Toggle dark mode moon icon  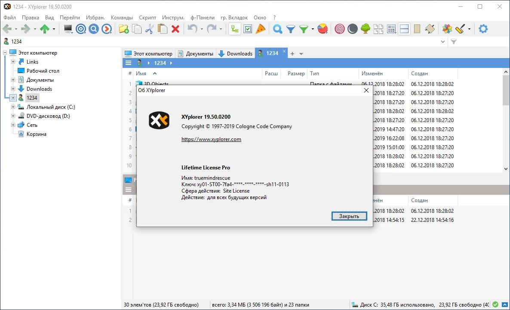point(353,29)
